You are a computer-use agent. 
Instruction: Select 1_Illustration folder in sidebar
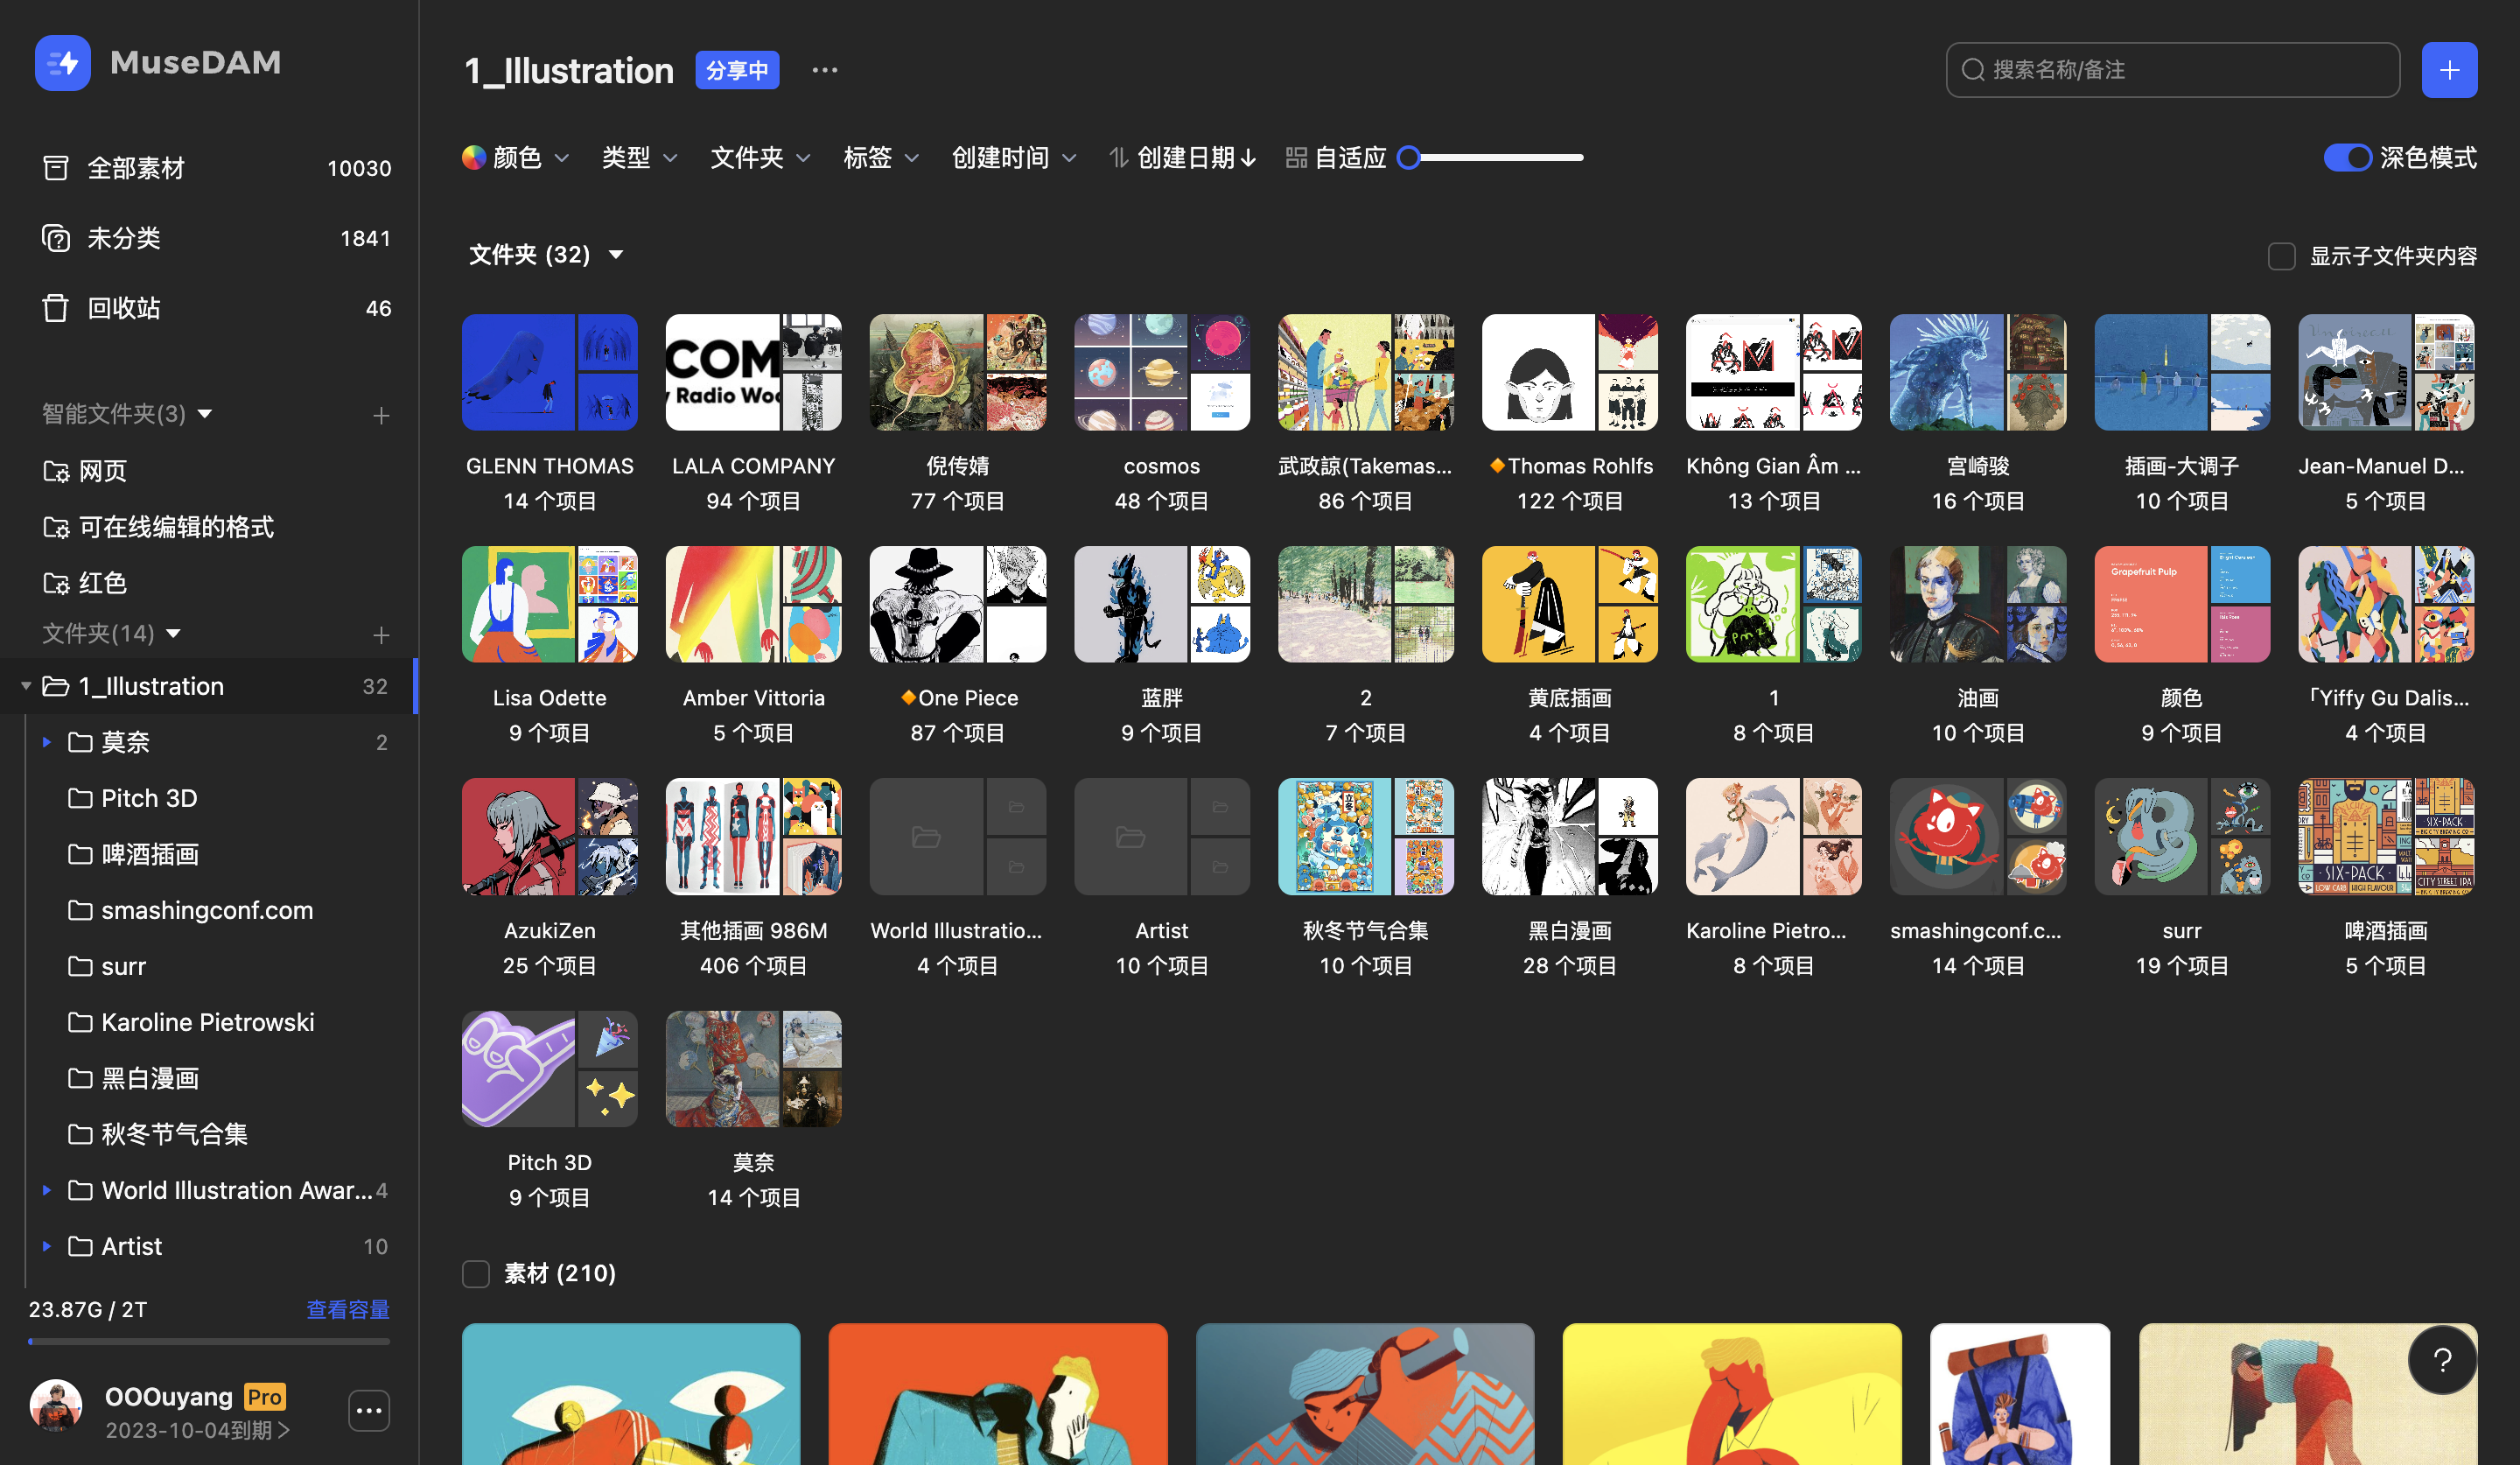click(209, 686)
